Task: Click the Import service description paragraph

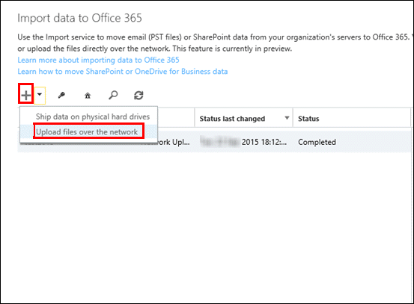Action: (x=214, y=43)
